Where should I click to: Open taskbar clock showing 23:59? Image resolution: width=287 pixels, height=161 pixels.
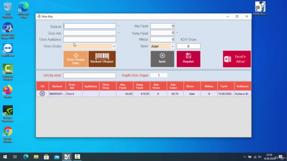[269, 157]
